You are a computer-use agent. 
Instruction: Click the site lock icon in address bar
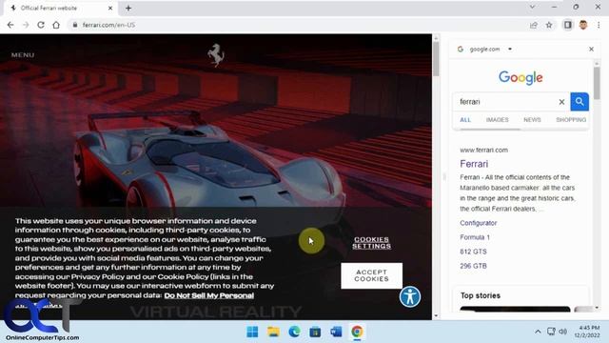(75, 25)
